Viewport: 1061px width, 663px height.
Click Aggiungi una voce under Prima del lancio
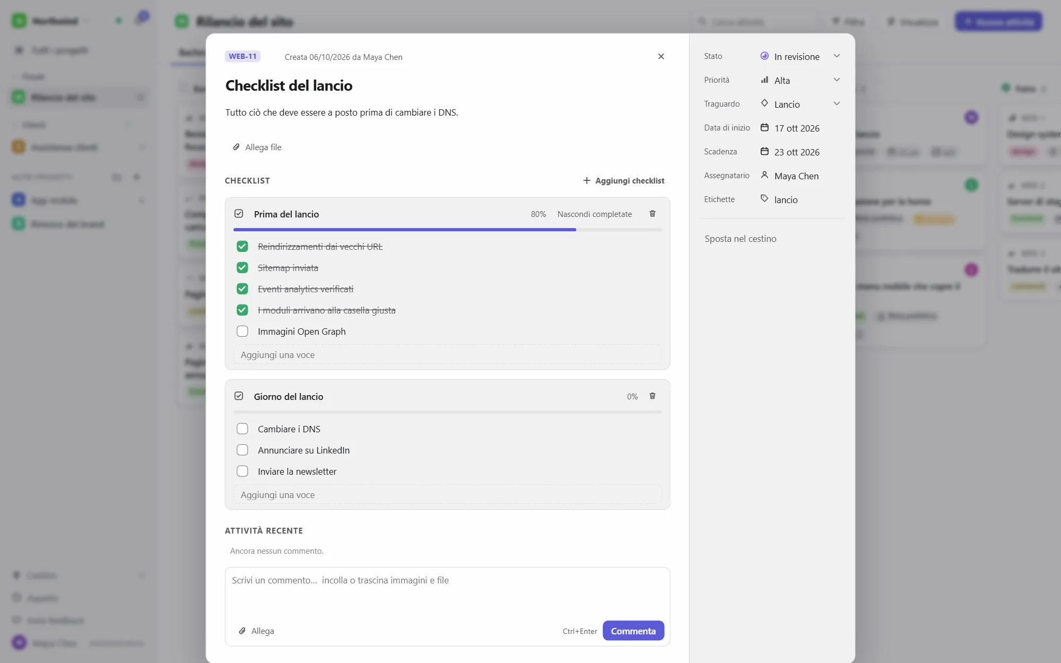point(447,355)
